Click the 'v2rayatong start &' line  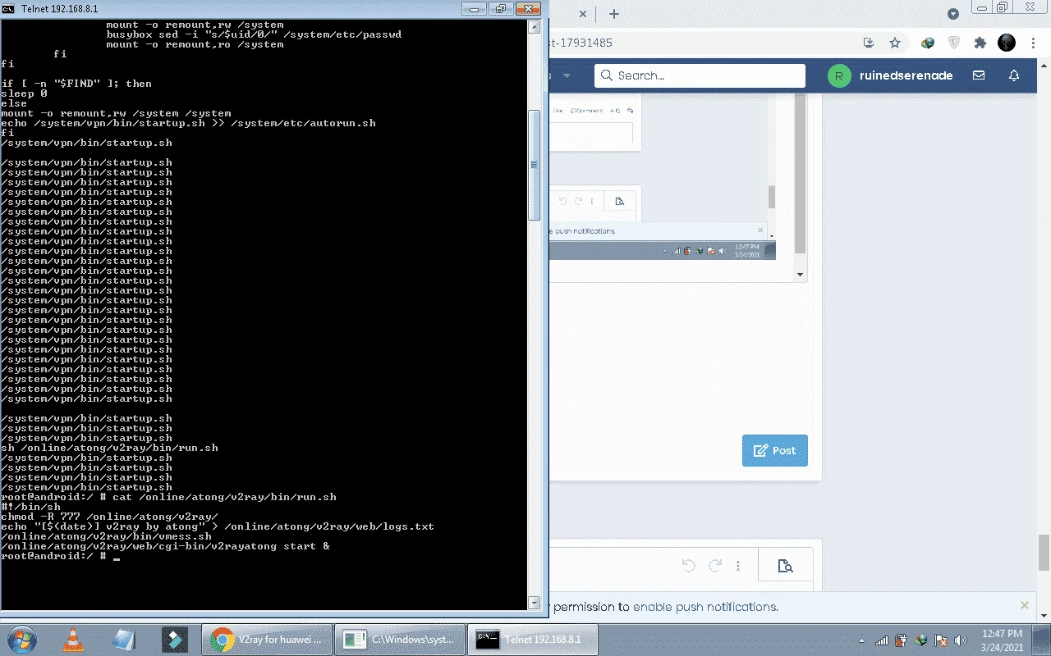pyautogui.click(x=165, y=546)
